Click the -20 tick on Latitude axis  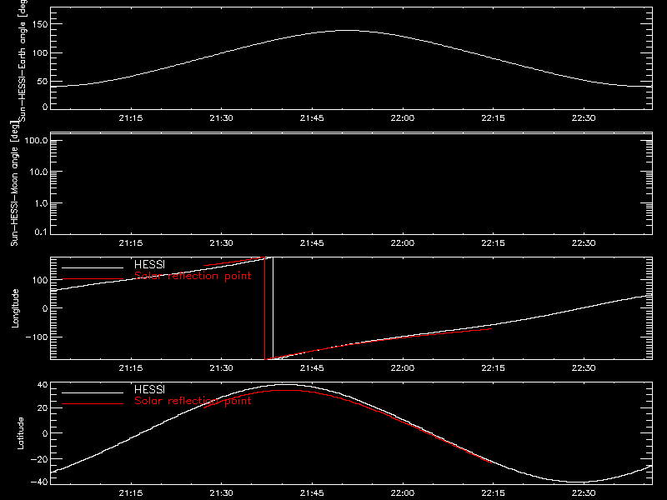click(x=39, y=459)
